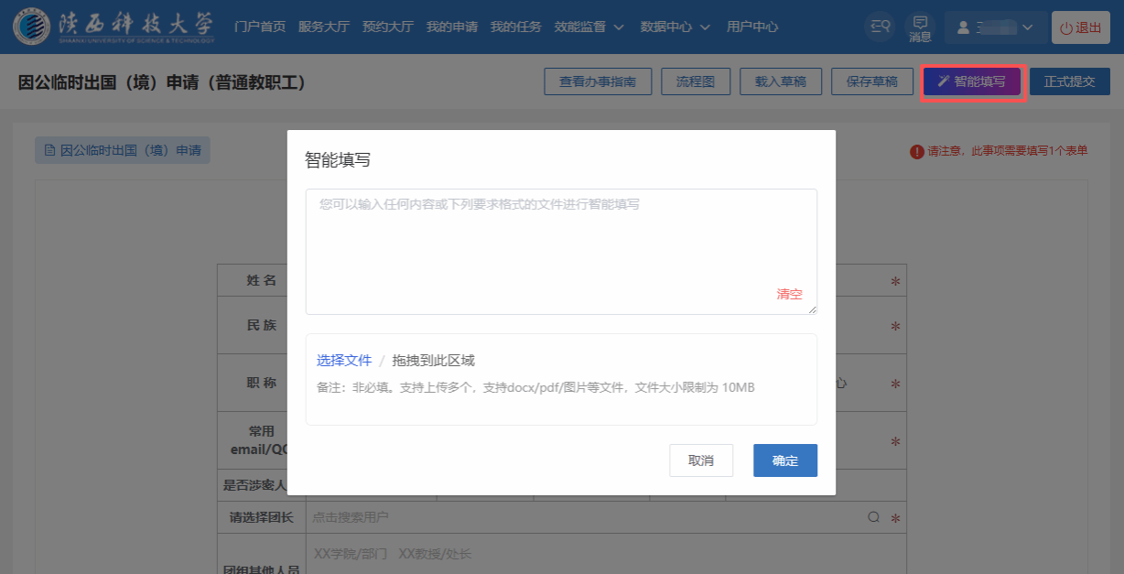This screenshot has width=1124, height=574.
Task: Click 确定 to confirm smart fill
Action: tap(784, 460)
